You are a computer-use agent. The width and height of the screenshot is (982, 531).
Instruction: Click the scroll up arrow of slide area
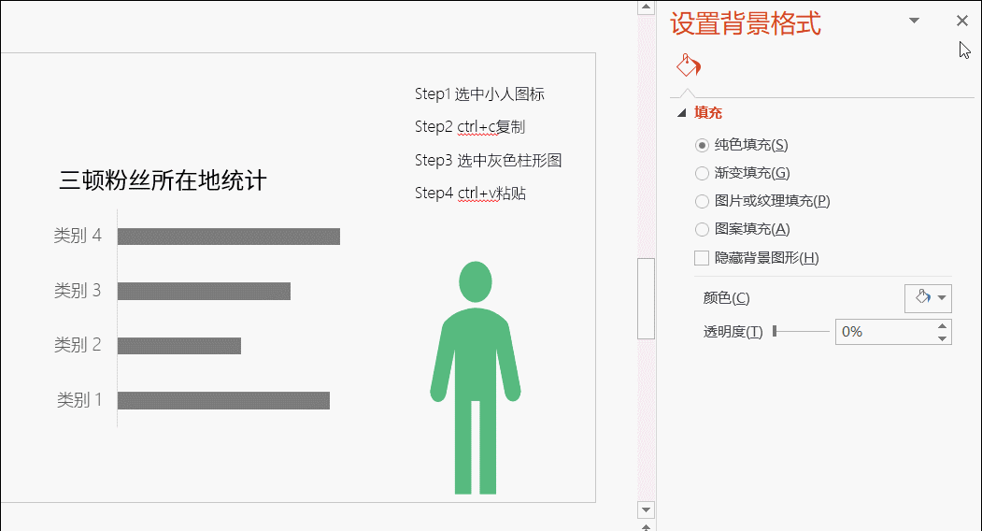click(x=645, y=7)
